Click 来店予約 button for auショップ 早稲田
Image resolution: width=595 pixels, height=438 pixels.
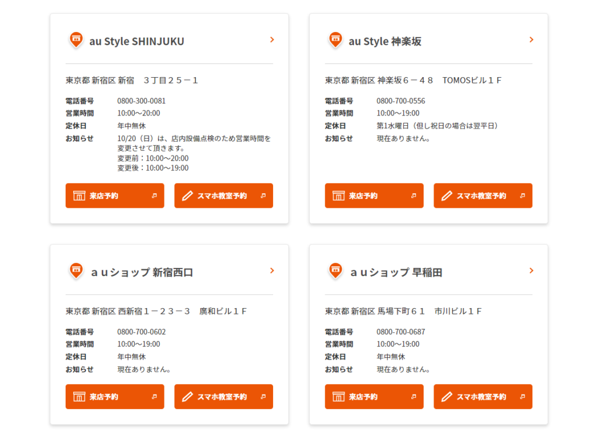click(x=374, y=397)
